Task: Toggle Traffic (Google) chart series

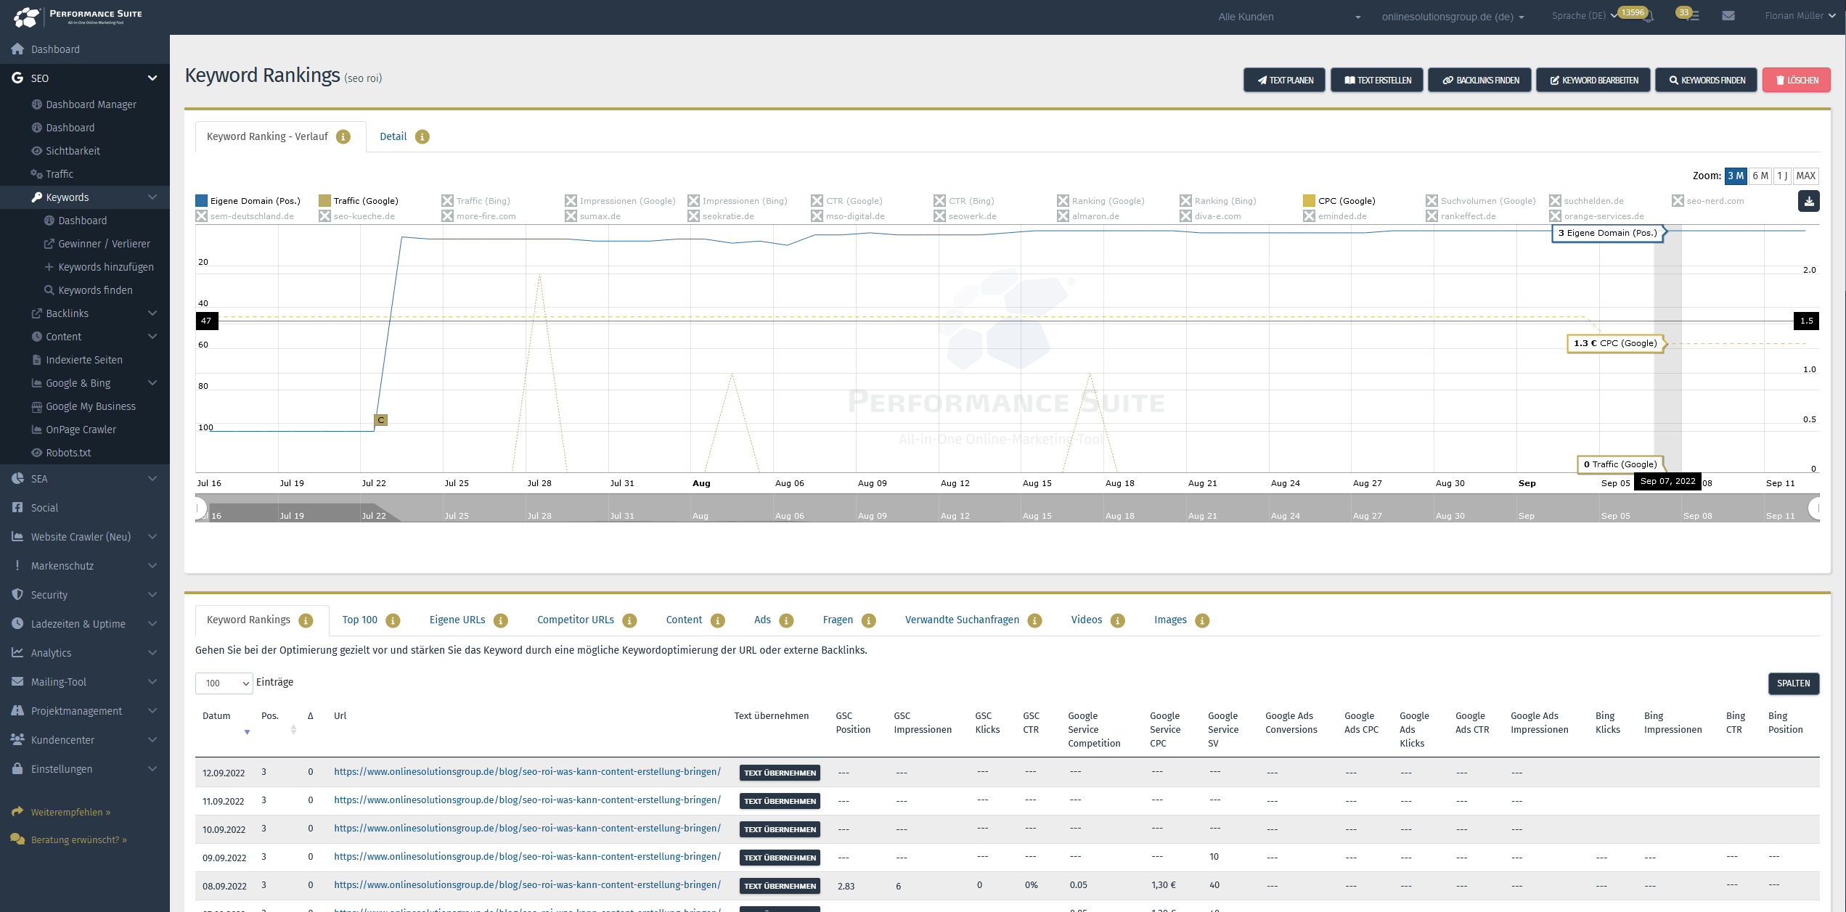Action: tap(359, 201)
